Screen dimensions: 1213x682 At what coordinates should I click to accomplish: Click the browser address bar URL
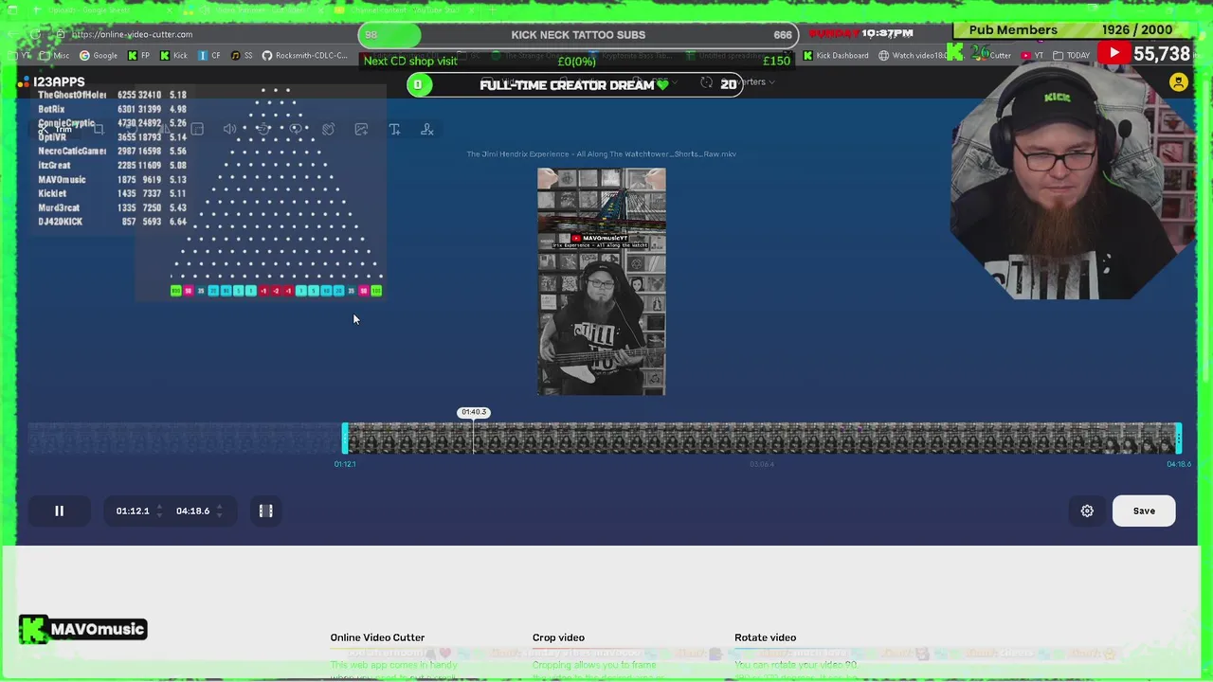point(133,34)
